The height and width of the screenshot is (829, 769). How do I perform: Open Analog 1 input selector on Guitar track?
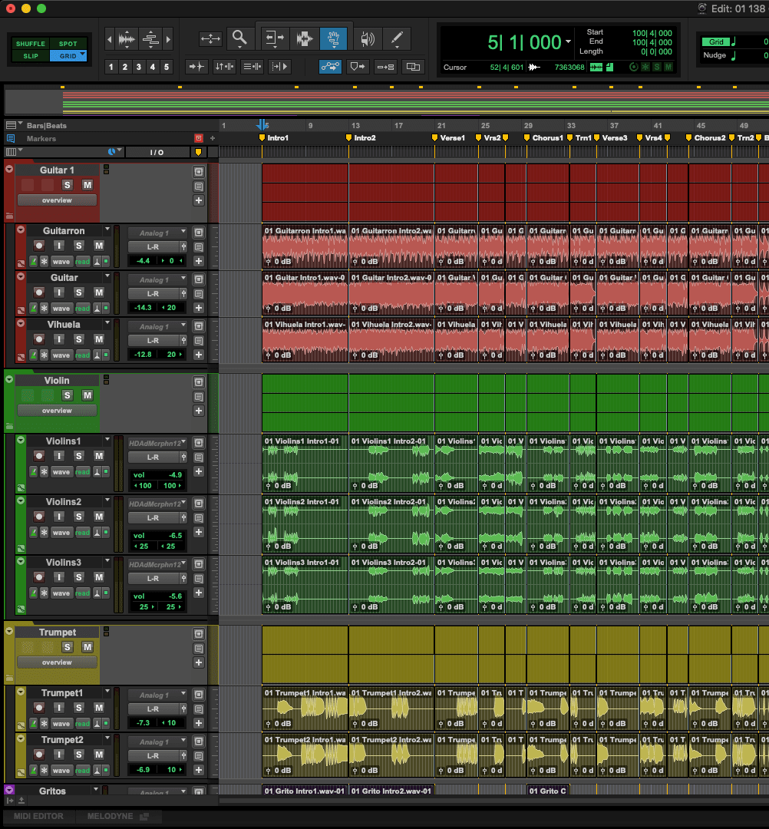[x=157, y=280]
